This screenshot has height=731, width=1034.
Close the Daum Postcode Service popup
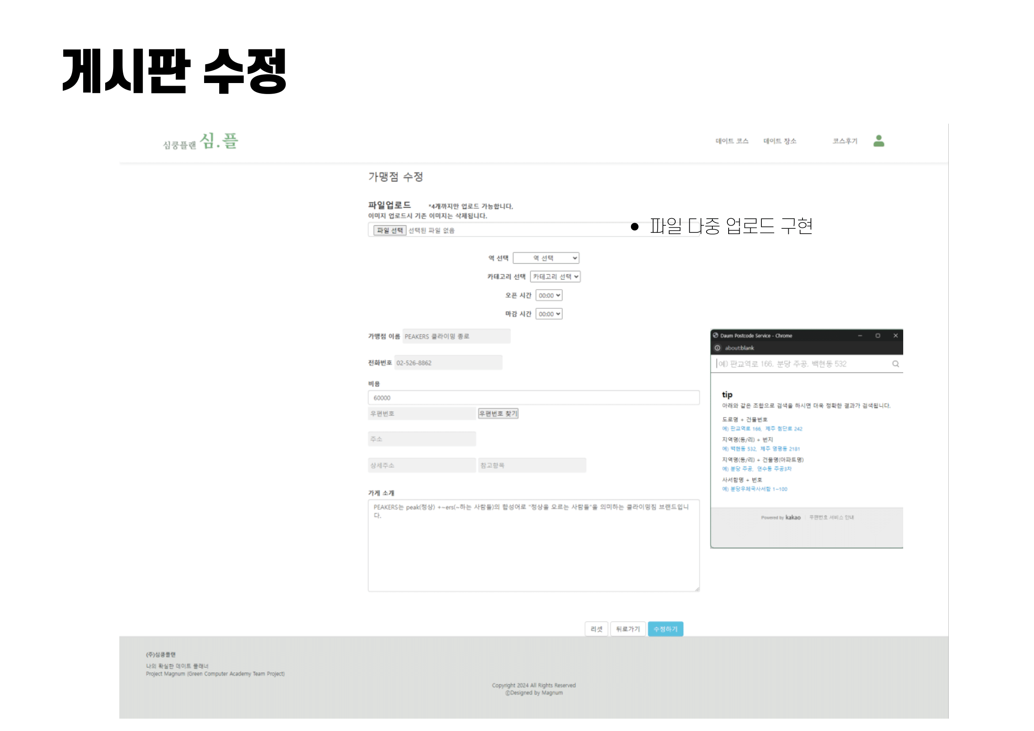(895, 336)
